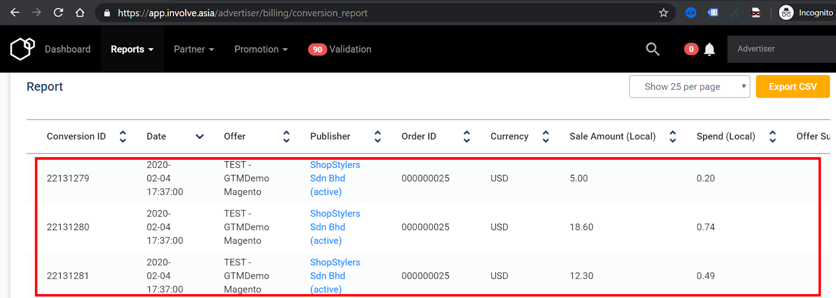Open ShopStylers link for conversion 22131279
This screenshot has width=836, height=298.
[335, 165]
